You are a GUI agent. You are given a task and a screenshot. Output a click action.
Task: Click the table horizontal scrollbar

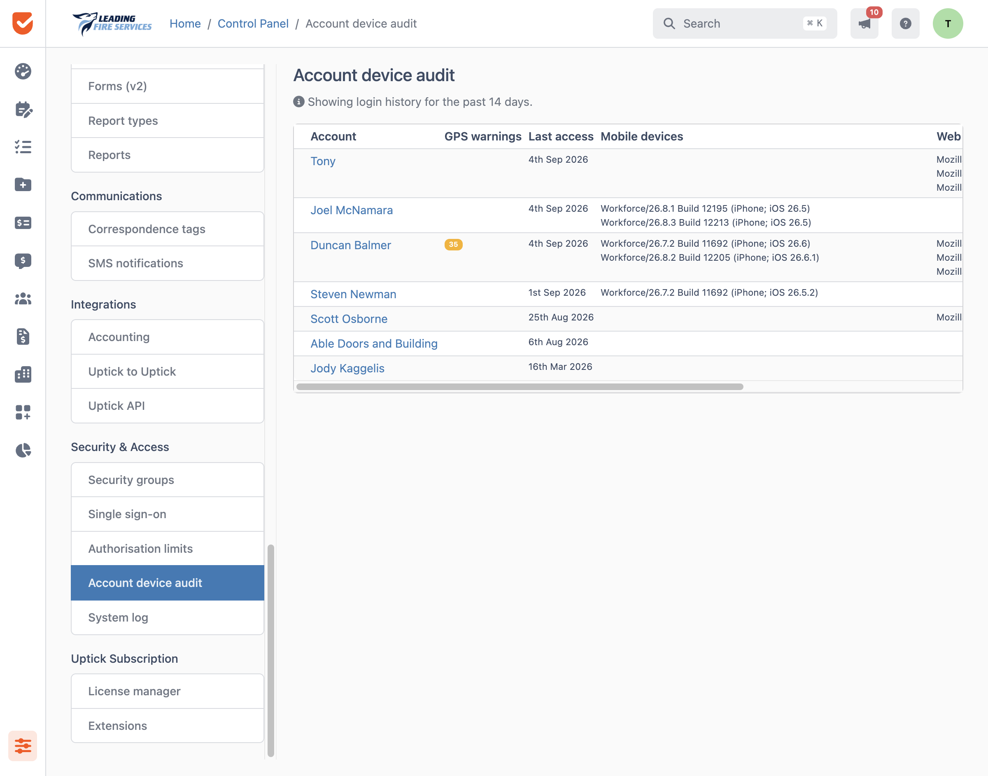pyautogui.click(x=520, y=387)
